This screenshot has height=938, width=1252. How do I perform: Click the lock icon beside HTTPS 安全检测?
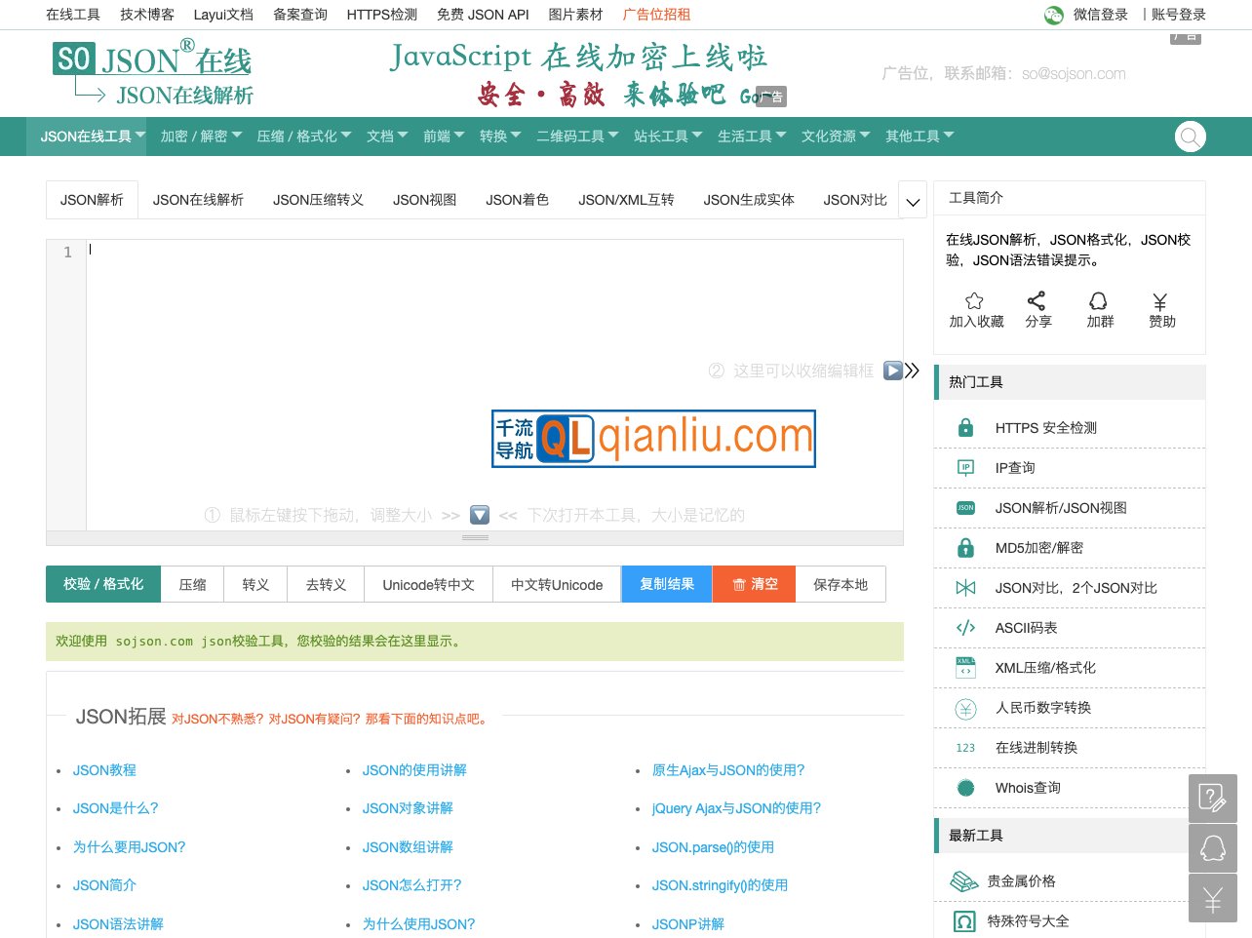click(965, 427)
